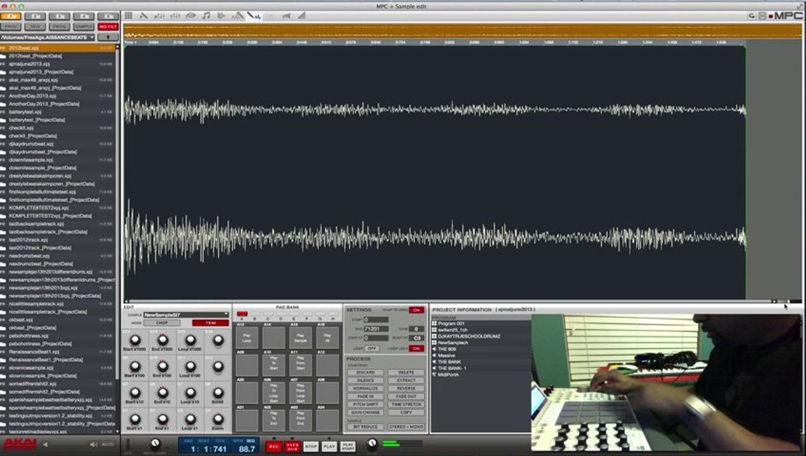This screenshot has width=806, height=456.
Task: Select the active Sample Edit waveform icon
Action: pyautogui.click(x=255, y=16)
